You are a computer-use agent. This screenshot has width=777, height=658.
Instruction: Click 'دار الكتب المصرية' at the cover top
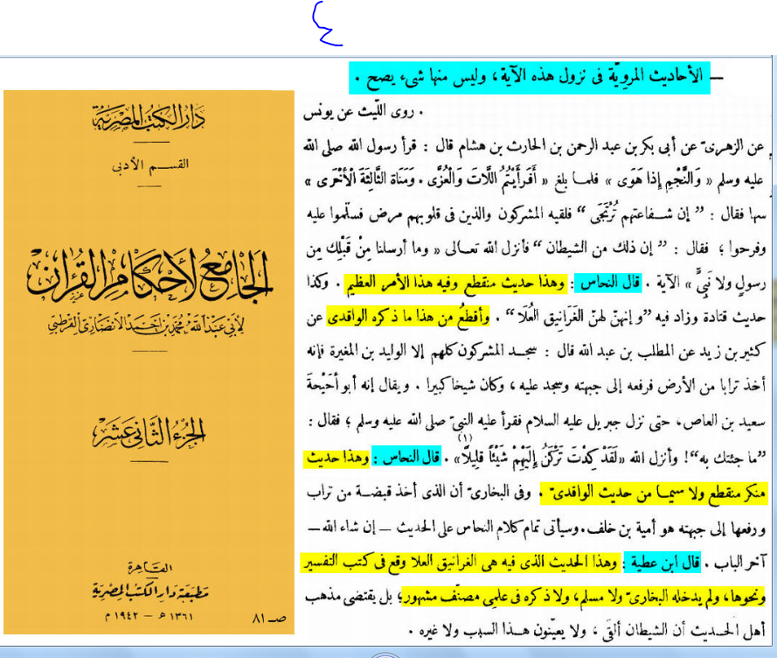[149, 117]
